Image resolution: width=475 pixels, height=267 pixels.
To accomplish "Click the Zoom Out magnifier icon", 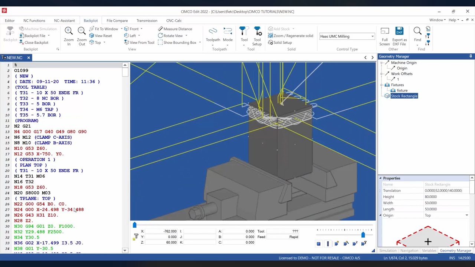I will pyautogui.click(x=82, y=31).
